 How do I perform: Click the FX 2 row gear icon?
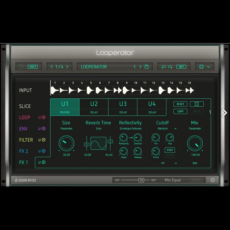[x=44, y=151]
